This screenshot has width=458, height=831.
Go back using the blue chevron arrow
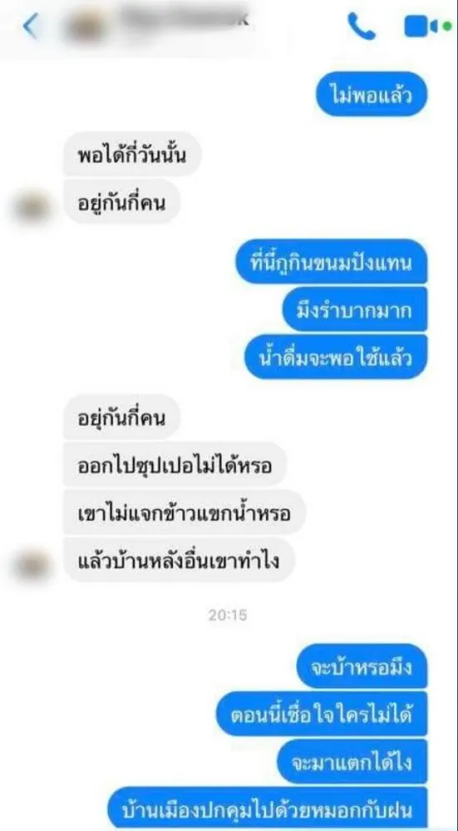tap(30, 25)
